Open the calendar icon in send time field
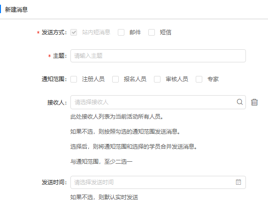 [x=238, y=182]
